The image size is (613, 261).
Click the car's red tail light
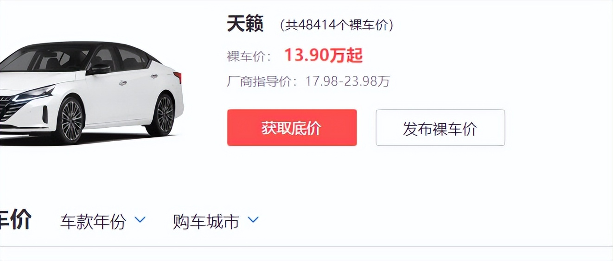click(178, 77)
